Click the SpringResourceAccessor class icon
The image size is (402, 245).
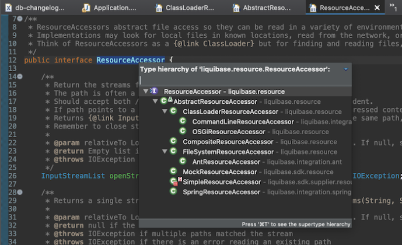click(x=173, y=191)
